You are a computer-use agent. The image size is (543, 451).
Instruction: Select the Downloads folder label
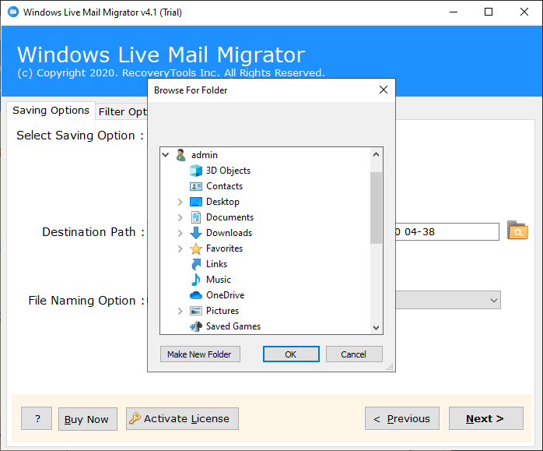(x=229, y=233)
